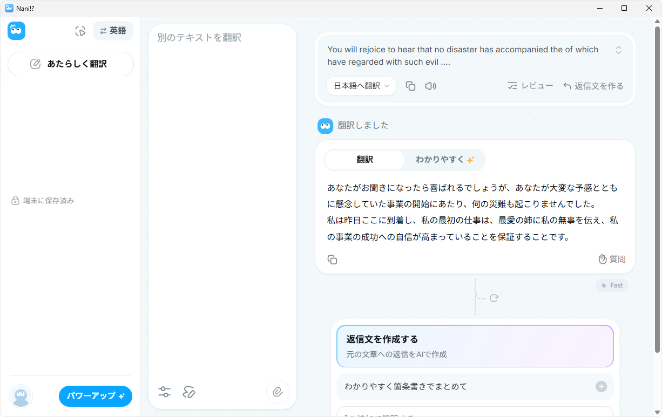Open the user profile avatar

tap(21, 396)
